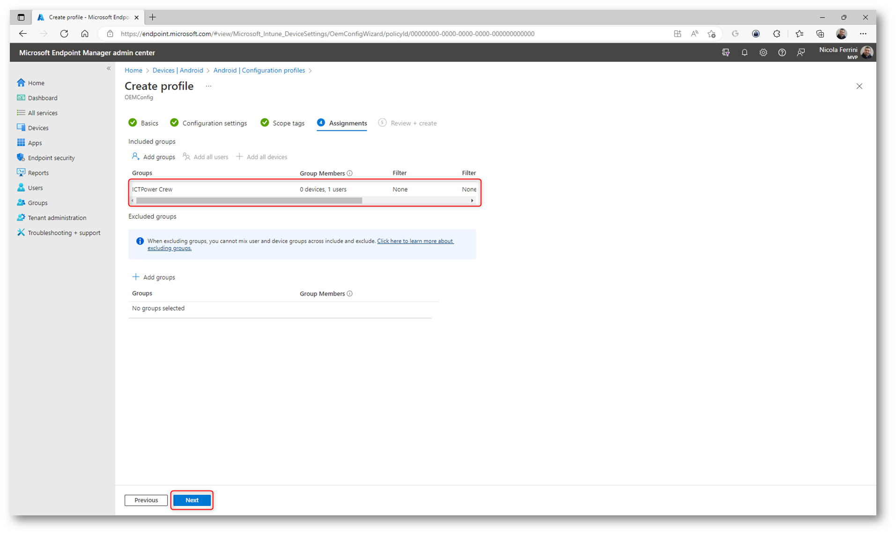Open Troubleshooting + support
896x535 pixels.
click(x=59, y=232)
